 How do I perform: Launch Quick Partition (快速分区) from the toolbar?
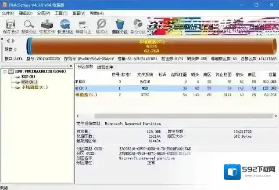pyautogui.click(x=65, y=24)
